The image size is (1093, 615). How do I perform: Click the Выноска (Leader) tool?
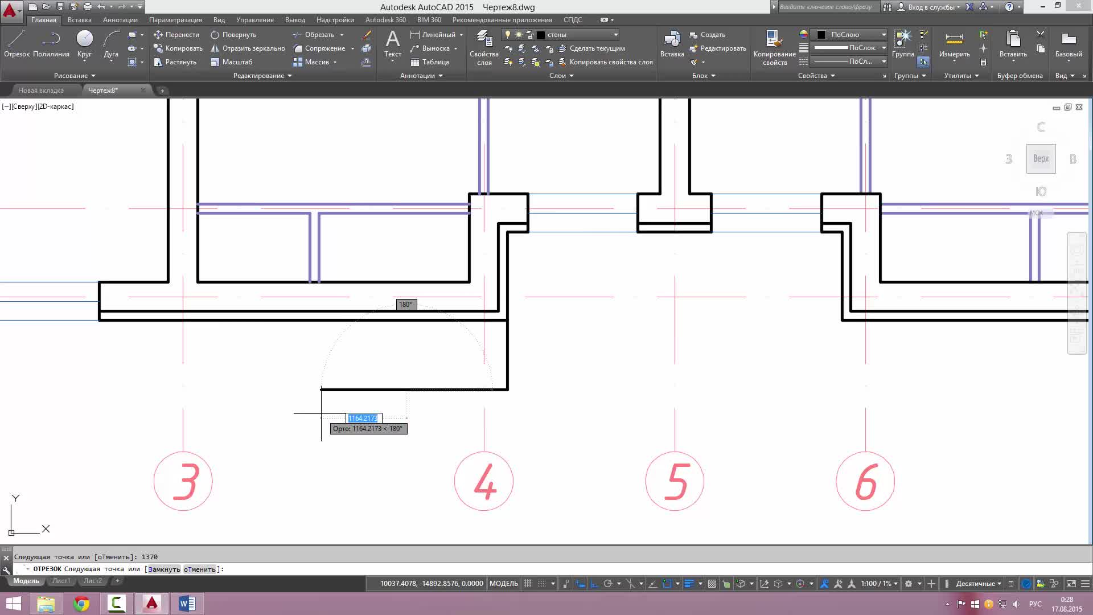tap(430, 48)
